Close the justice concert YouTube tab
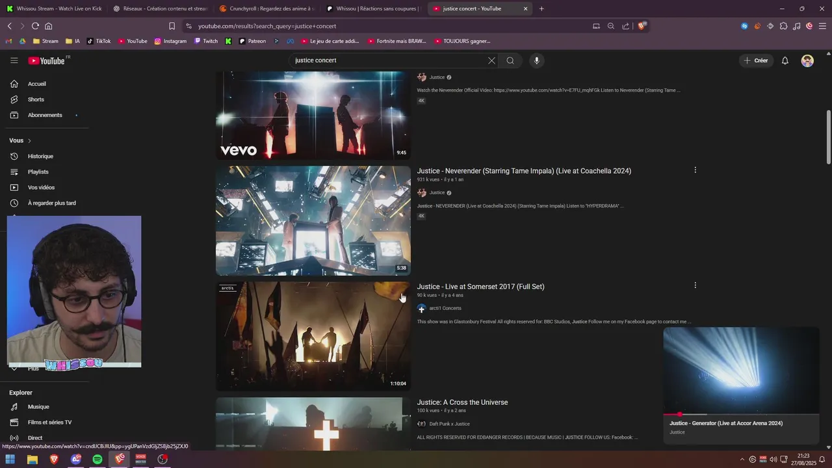Screen dimensions: 832x468 (525, 8)
